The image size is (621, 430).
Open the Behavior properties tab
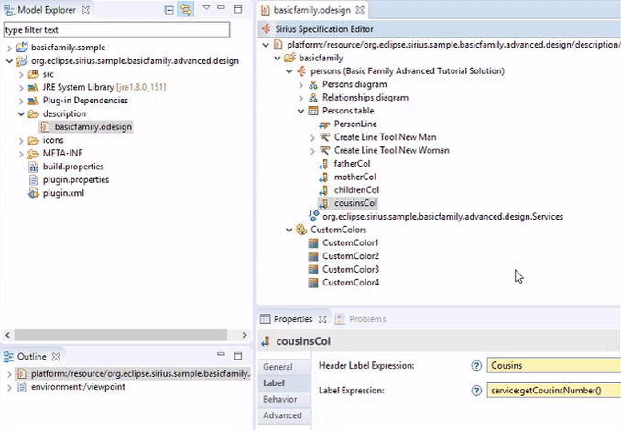(x=279, y=399)
